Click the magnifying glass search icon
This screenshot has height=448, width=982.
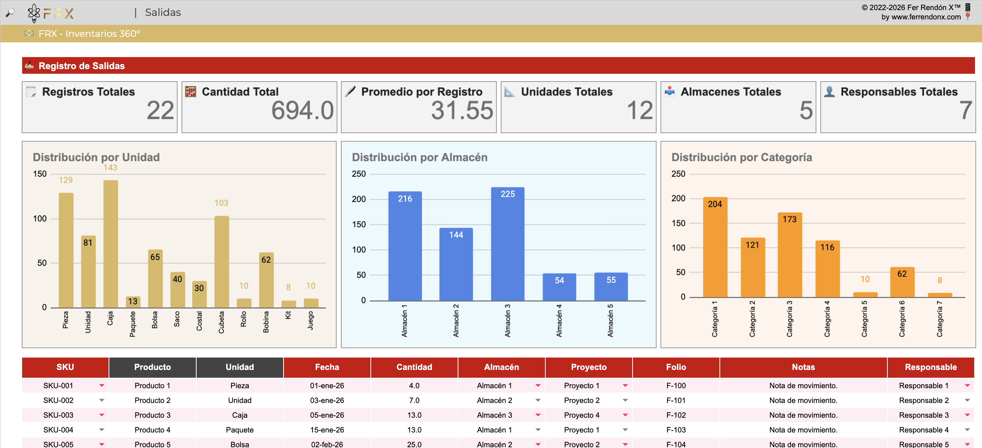(x=10, y=12)
